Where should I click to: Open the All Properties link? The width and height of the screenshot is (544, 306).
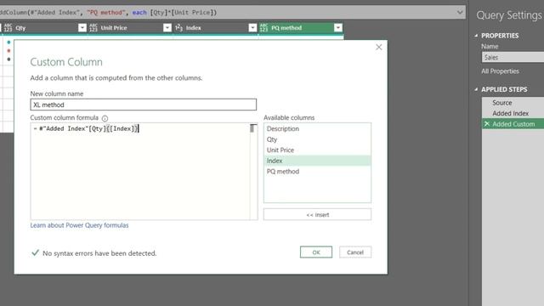coord(500,71)
